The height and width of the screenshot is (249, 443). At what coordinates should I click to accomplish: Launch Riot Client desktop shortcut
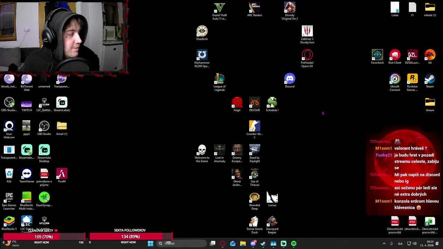pyautogui.click(x=395, y=57)
